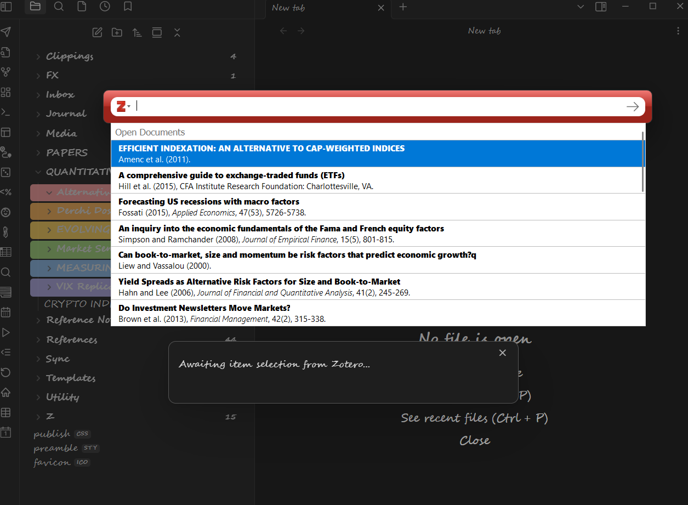Screen dimensions: 688x505
Task: Open a new tab with plus button
Action: (x=403, y=7)
